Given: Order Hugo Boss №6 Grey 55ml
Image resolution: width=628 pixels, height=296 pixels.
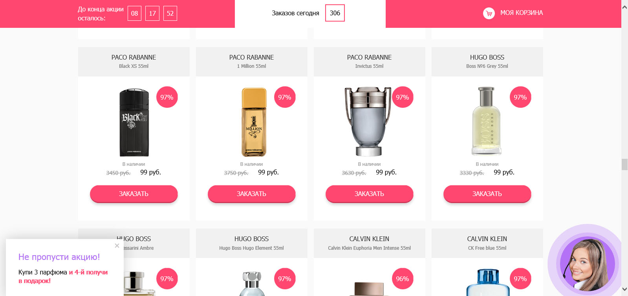Looking at the screenshot, I should coord(487,194).
